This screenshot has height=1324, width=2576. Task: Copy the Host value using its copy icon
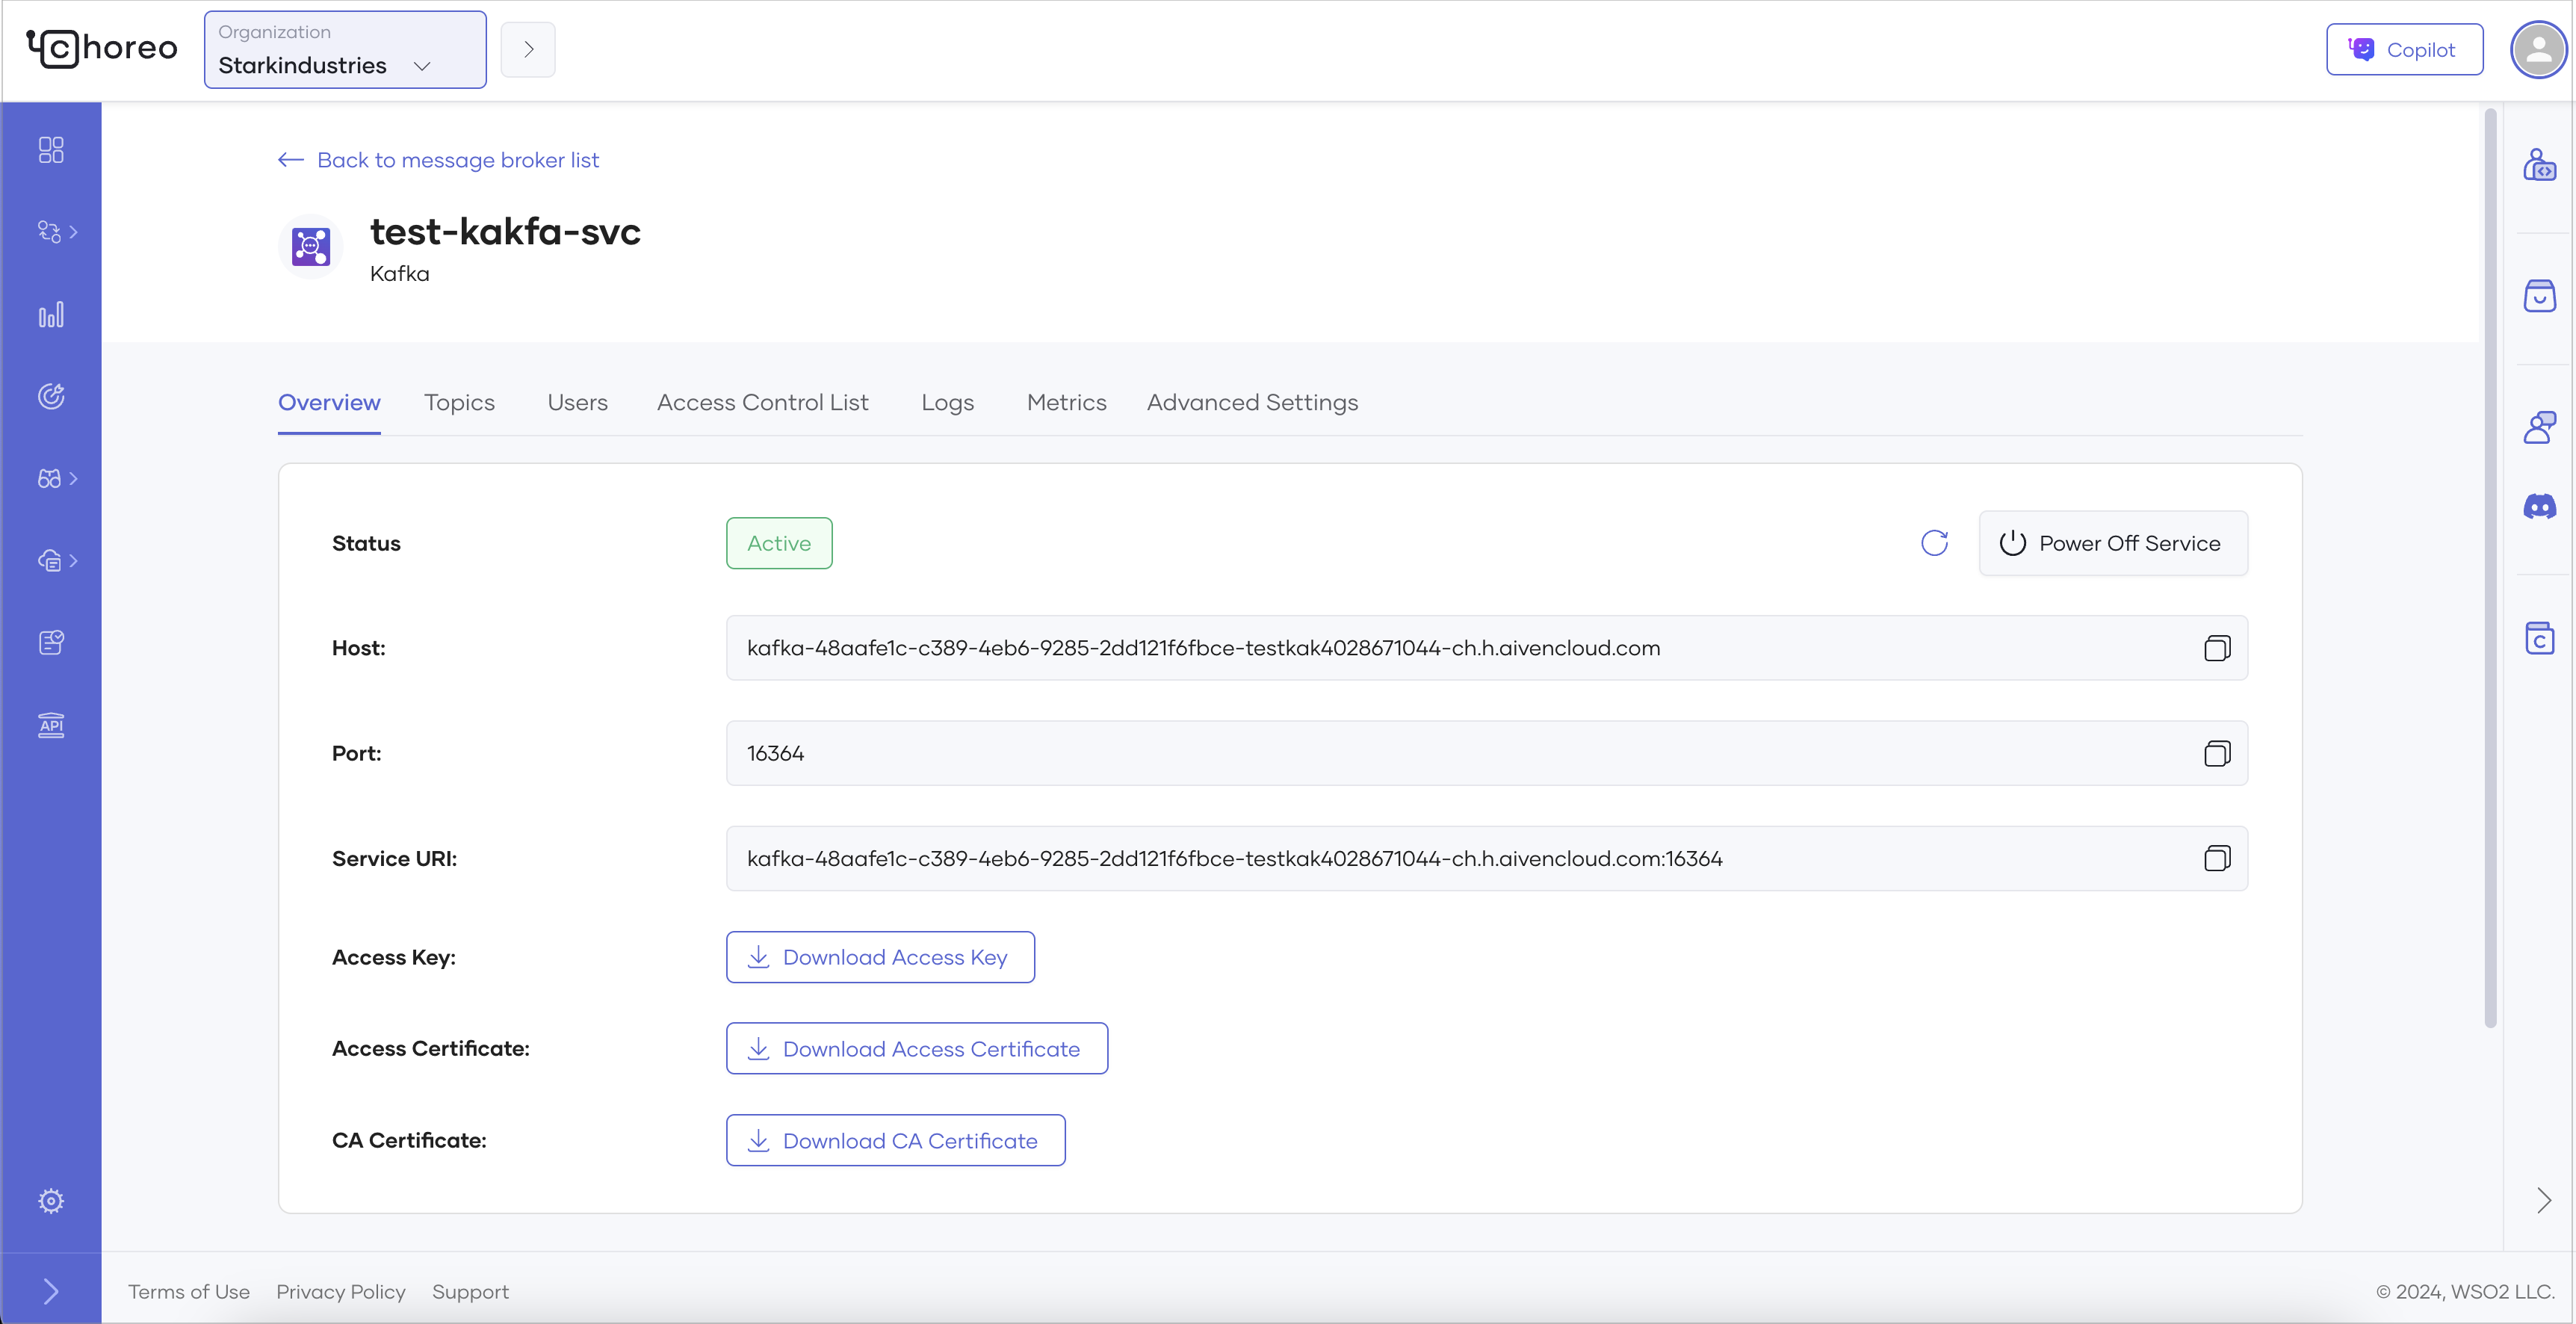[2217, 648]
